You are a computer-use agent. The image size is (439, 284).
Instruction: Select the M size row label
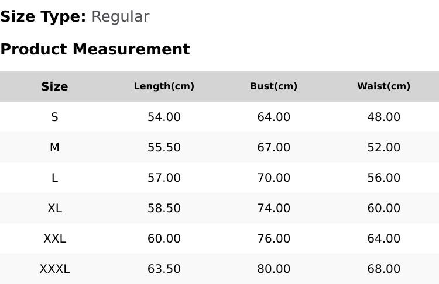(x=54, y=147)
